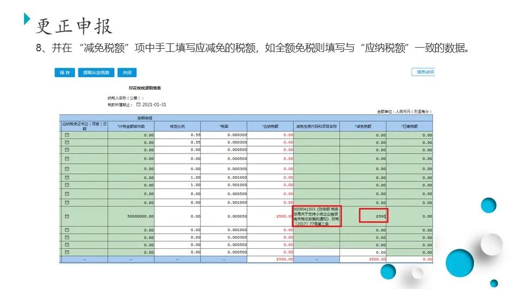Click the 50000000.00 taxable amount cell
The image size is (513, 289).
(x=131, y=216)
